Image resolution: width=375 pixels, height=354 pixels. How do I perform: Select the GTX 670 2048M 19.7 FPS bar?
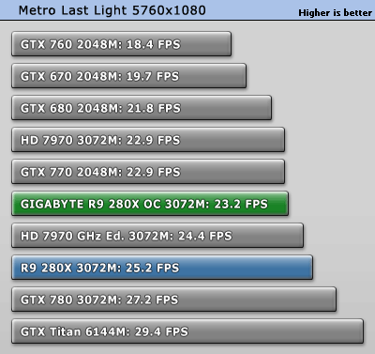(x=129, y=76)
